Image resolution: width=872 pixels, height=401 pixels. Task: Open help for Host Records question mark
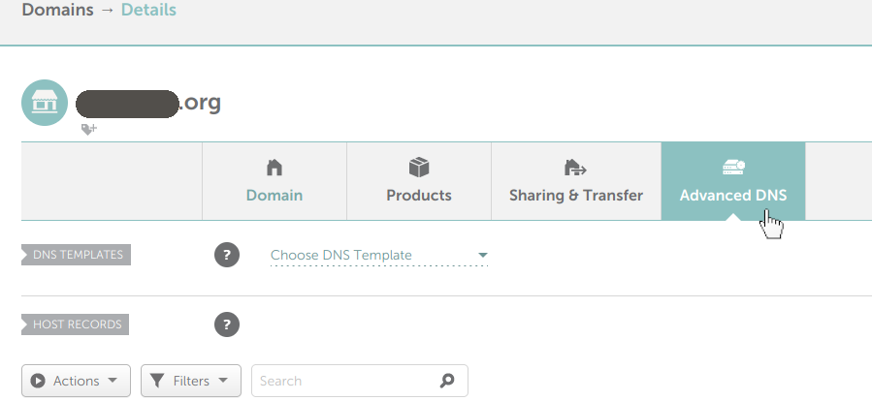(x=226, y=324)
